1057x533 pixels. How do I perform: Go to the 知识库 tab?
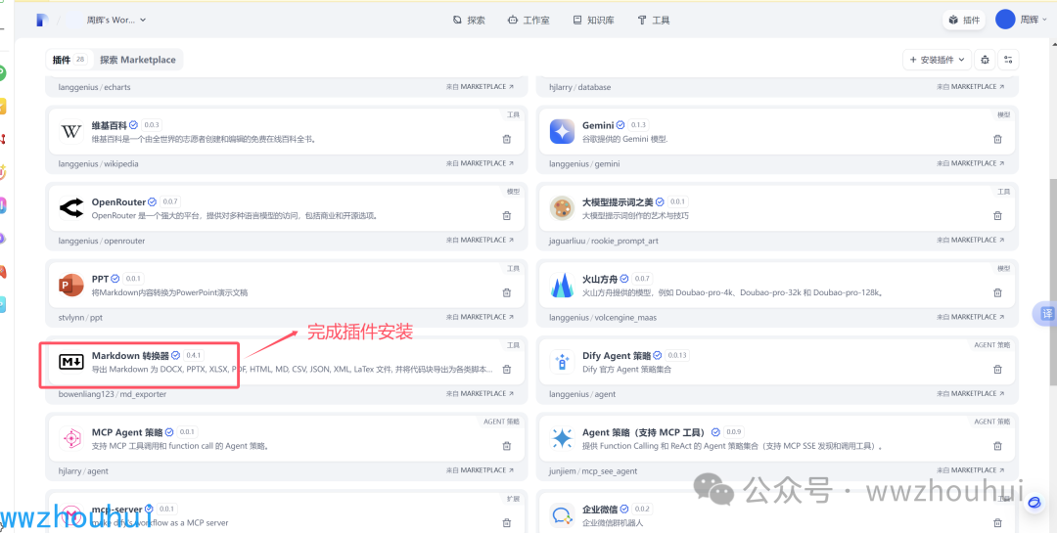pos(593,21)
